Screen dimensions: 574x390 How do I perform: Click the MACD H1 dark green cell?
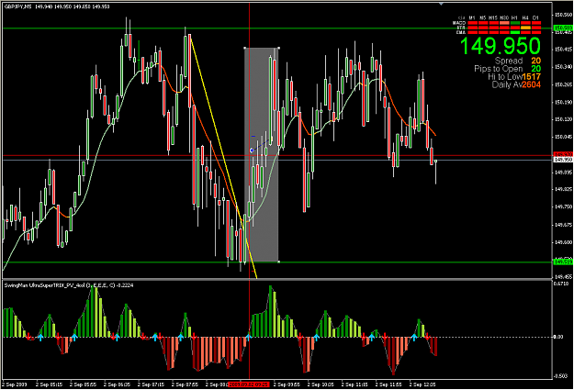point(514,23)
